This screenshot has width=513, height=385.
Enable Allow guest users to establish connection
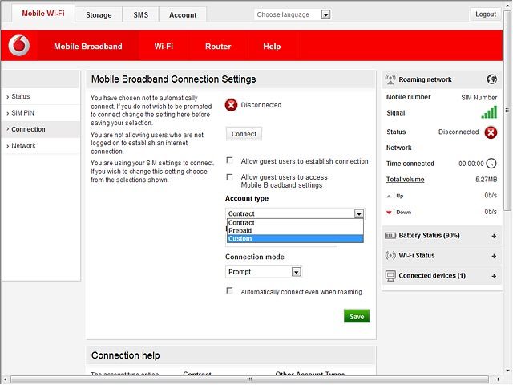(x=230, y=160)
